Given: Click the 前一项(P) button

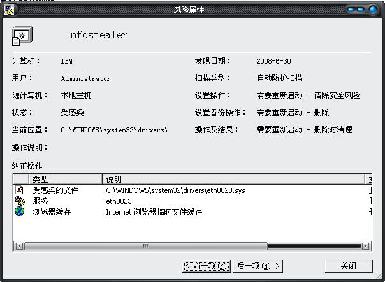Looking at the screenshot, I should pos(207,266).
